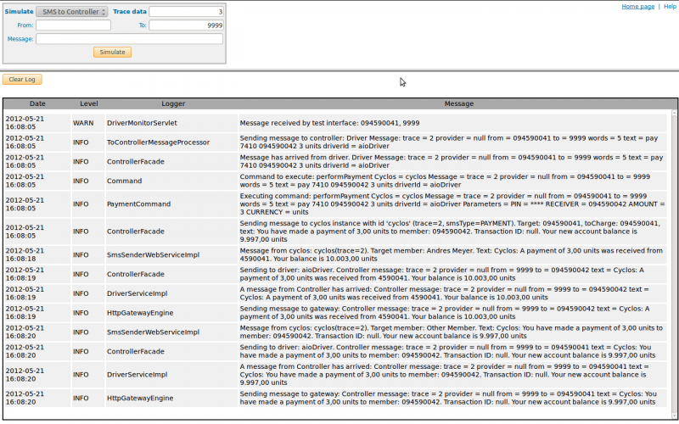The width and height of the screenshot is (679, 424).
Task: Click the log scrollbar up arrow
Action: [x=674, y=113]
